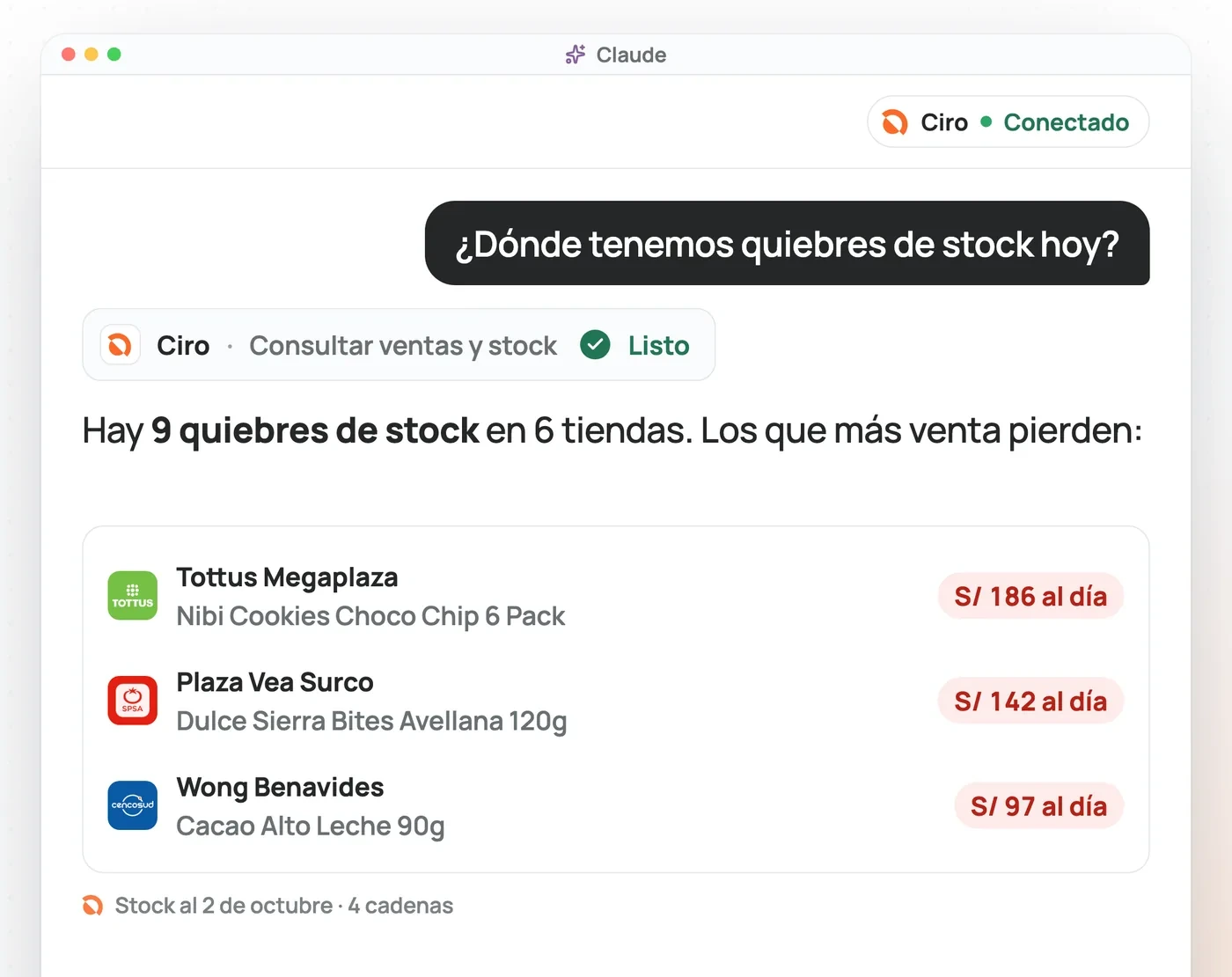Select Nibi Cookies Choco Chip 6 Pack
The width and height of the screenshot is (1232, 977).
point(370,616)
